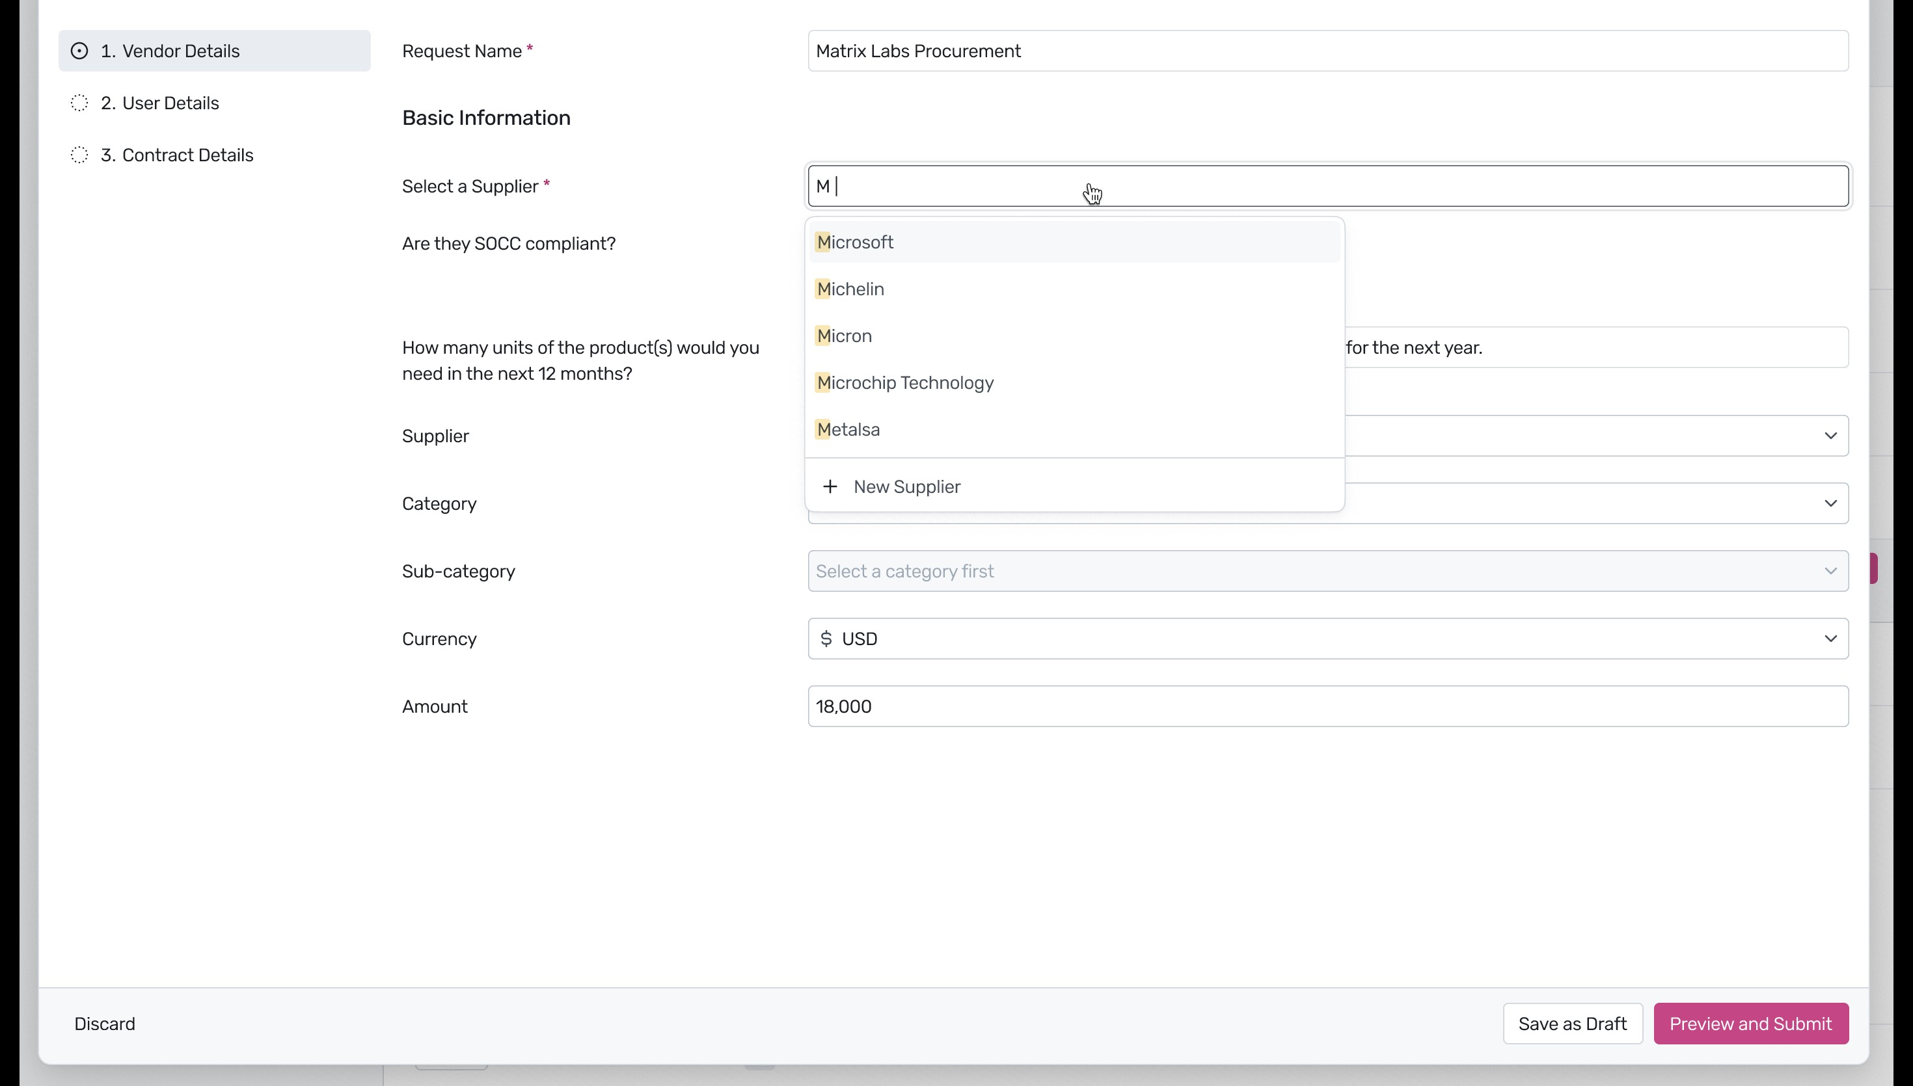Click the Select a Supplier label
Viewport: 1913px width, 1086px height.
[x=469, y=187]
